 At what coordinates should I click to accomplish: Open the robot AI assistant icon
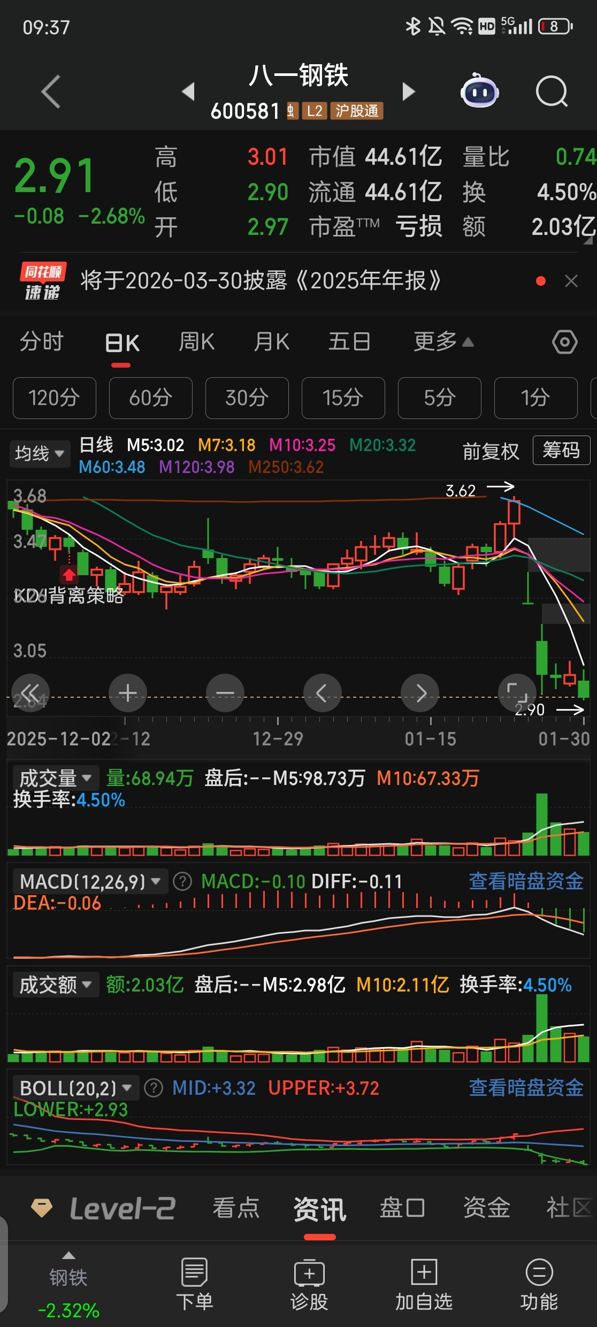point(479,91)
